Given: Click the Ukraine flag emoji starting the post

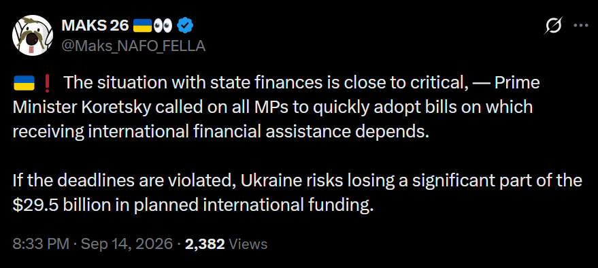Looking at the screenshot, I should coord(24,83).
